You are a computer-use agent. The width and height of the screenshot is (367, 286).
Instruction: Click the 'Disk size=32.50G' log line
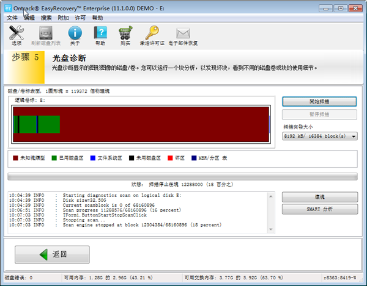tap(84, 201)
